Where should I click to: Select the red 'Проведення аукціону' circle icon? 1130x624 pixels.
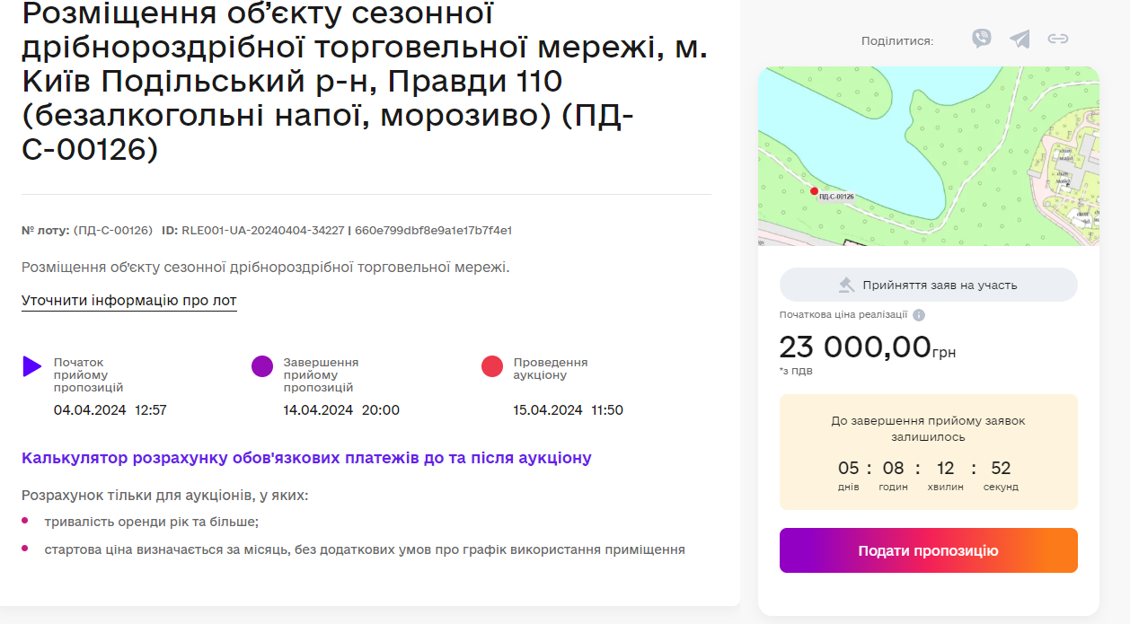490,366
